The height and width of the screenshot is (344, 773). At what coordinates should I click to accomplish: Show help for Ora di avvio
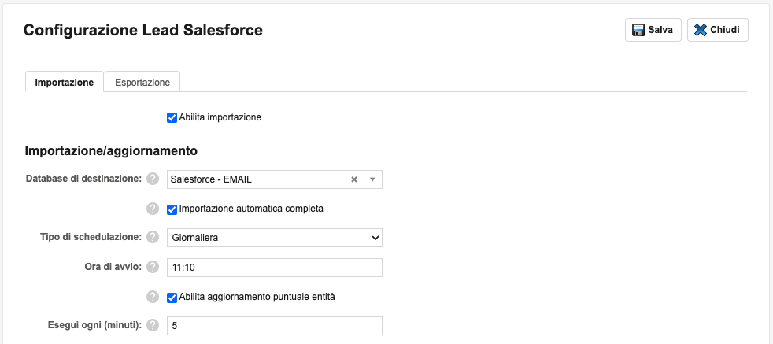point(153,267)
